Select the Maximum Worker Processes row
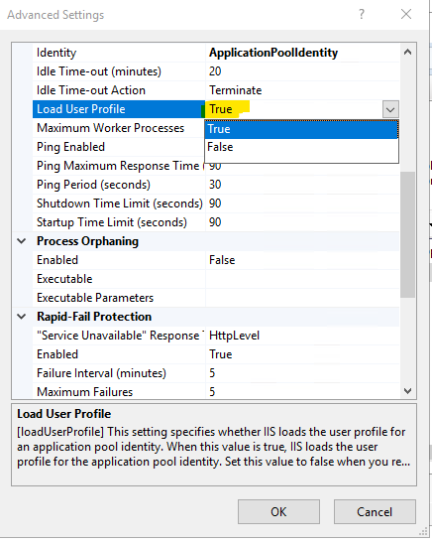432x544 pixels. pos(119,128)
